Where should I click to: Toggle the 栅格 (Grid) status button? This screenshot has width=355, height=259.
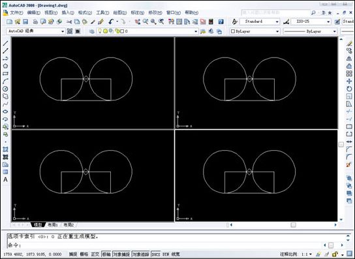pos(84,254)
